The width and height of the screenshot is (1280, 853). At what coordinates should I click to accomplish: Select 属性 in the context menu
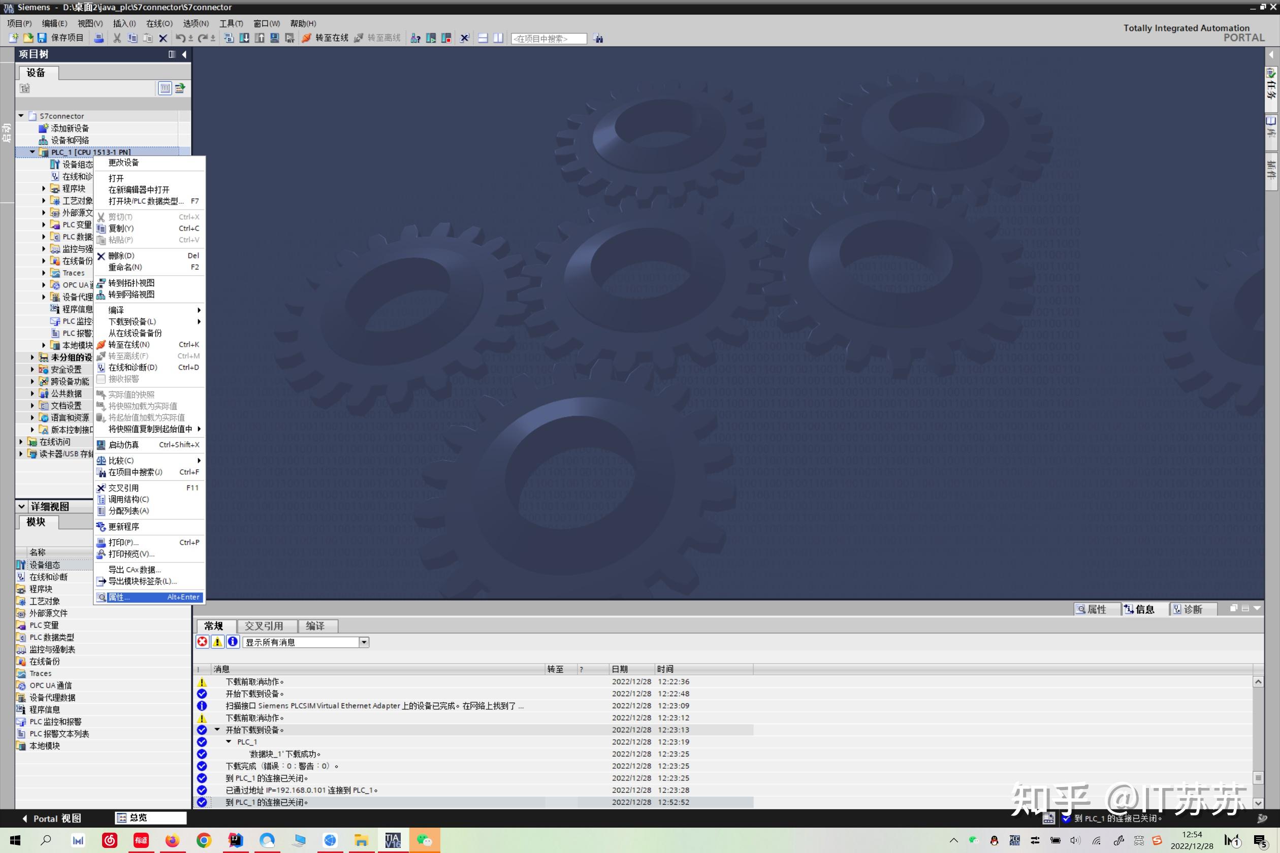pos(149,597)
